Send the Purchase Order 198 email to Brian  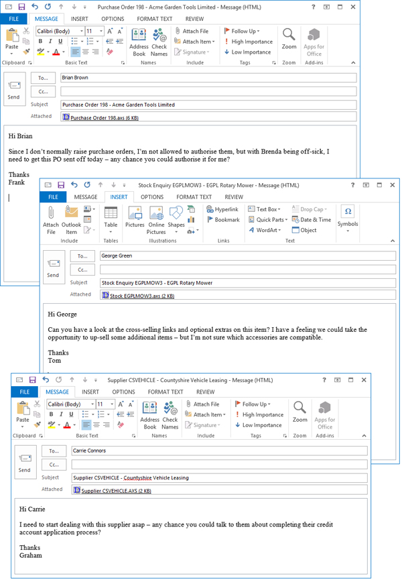pos(15,89)
